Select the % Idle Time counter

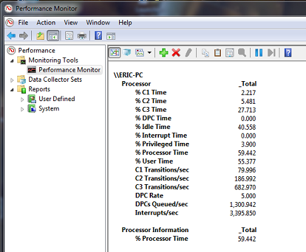(x=153, y=127)
